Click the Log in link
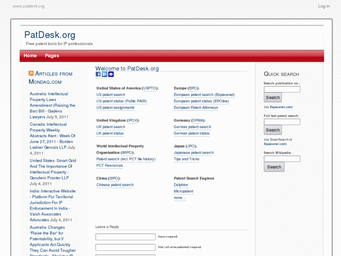The width and height of the screenshot is (341, 256). click(x=324, y=6)
